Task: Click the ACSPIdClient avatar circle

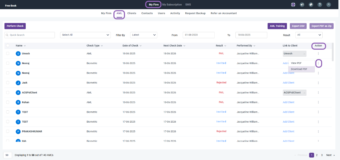Action: pos(18,93)
